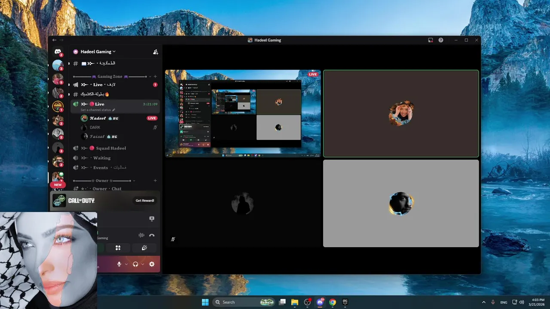Open File Explorer from the taskbar
Screen dimensions: 550x309
pos(295,302)
